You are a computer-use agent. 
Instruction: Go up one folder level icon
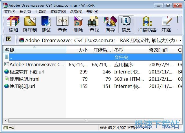pos(9,39)
